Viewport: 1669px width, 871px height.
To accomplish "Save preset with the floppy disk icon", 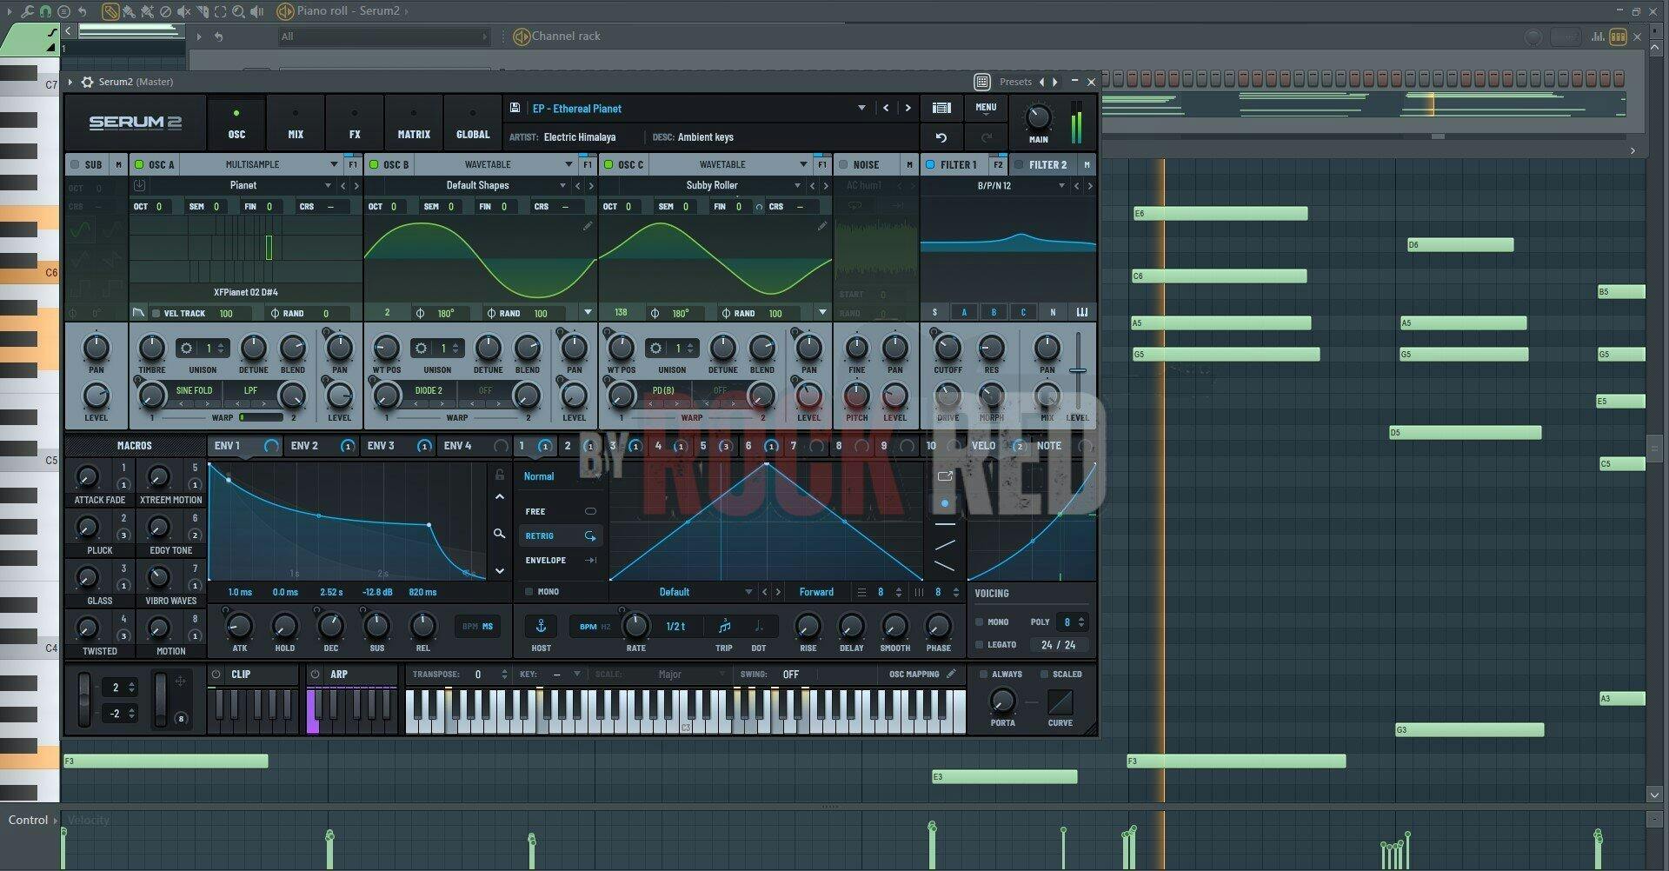I will click(515, 108).
